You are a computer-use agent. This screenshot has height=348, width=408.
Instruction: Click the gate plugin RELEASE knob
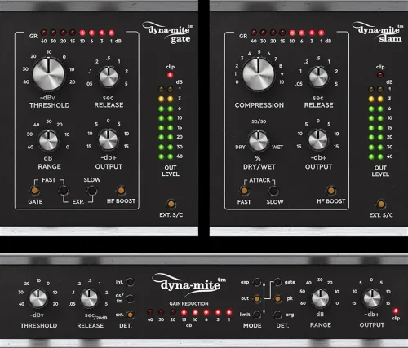pos(109,77)
